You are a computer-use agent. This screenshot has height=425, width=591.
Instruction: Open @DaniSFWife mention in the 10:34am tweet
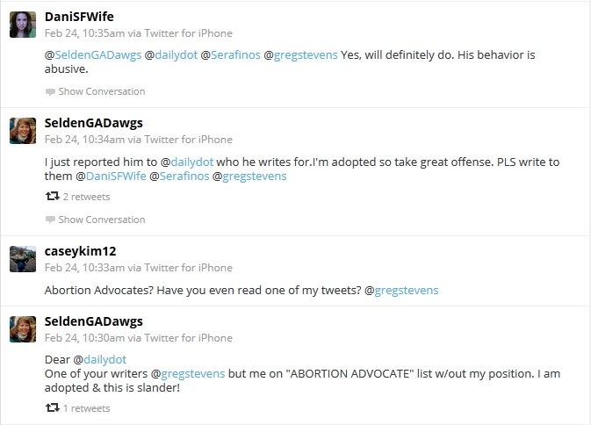111,176
